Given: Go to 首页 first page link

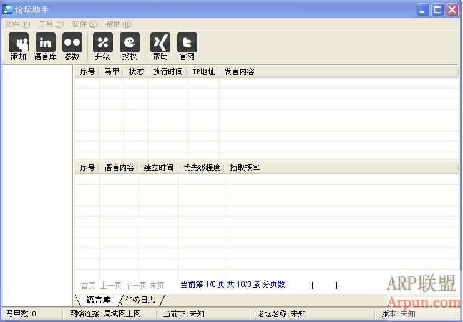Looking at the screenshot, I should (88, 285).
